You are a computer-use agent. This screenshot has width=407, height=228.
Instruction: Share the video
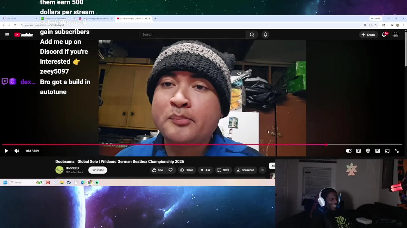[x=186, y=170]
